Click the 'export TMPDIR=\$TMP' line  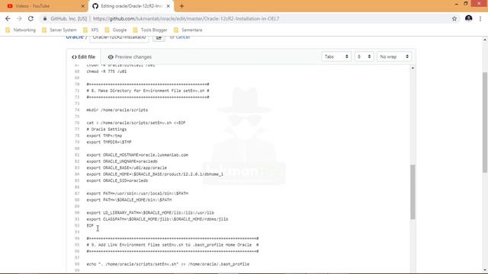109,142
